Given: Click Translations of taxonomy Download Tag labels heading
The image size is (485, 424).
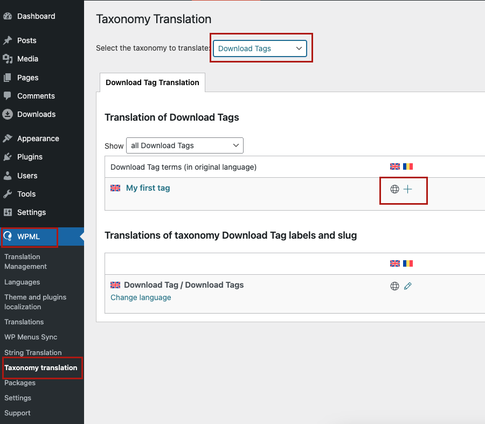Looking at the screenshot, I should point(231,235).
